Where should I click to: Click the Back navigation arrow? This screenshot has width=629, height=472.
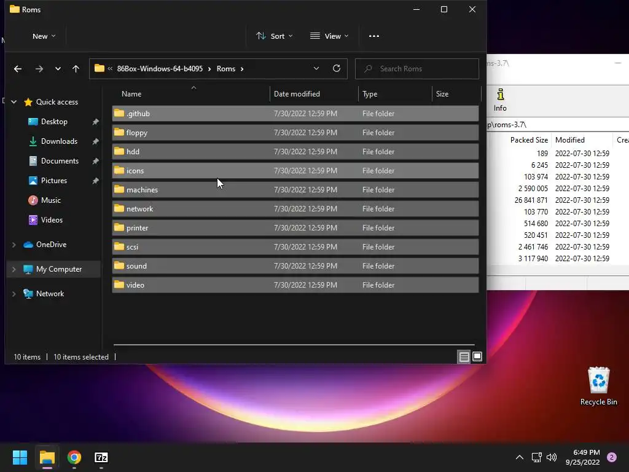click(18, 69)
